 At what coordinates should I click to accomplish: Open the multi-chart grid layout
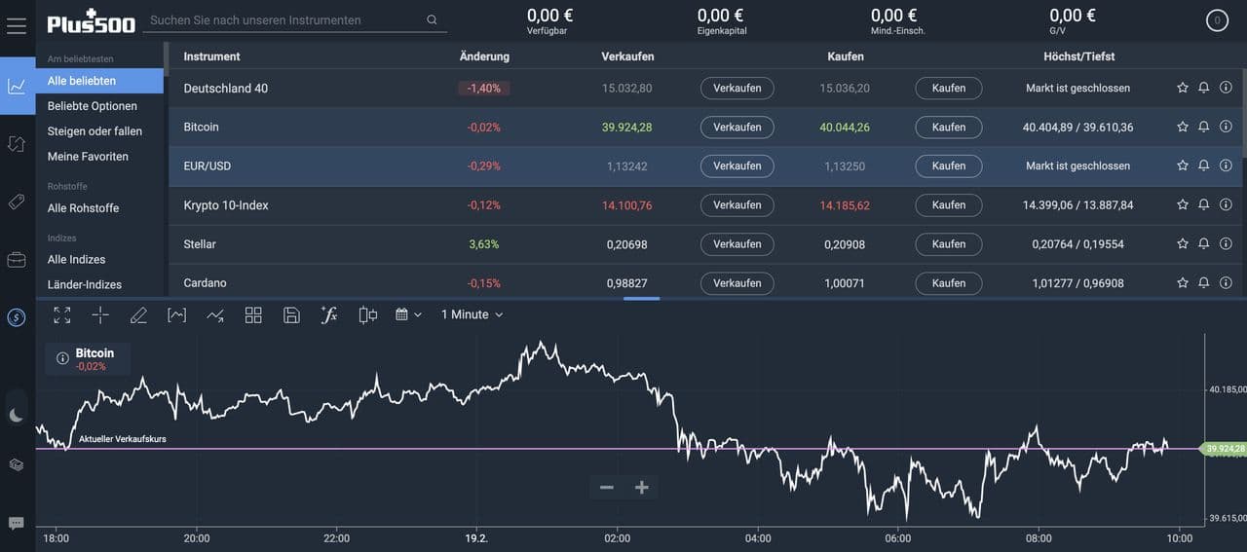click(x=253, y=314)
